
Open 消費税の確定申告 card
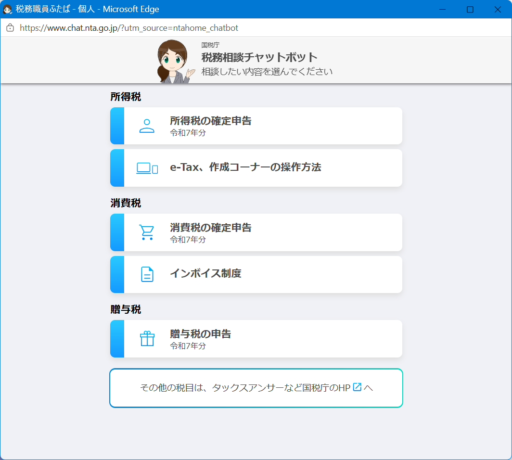256,232
